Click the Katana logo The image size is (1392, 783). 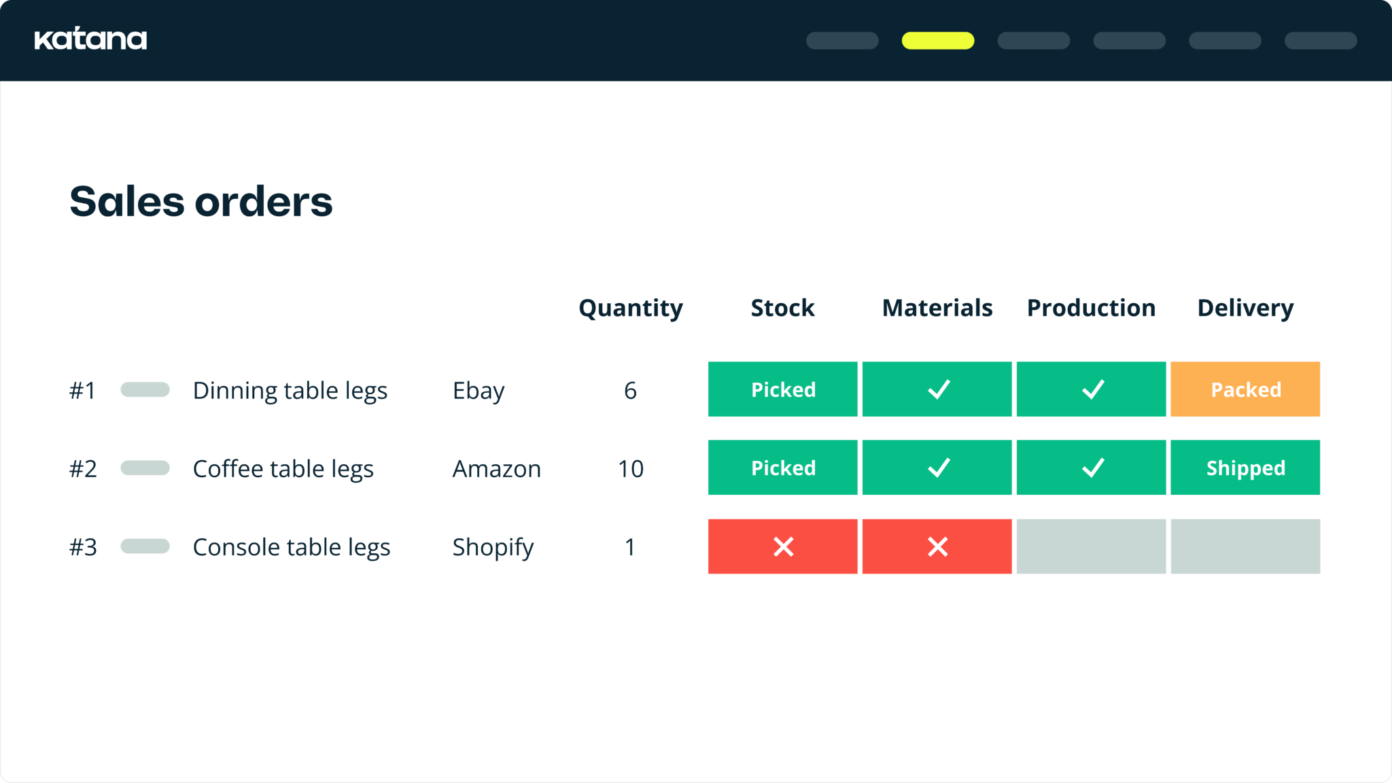[x=91, y=39]
